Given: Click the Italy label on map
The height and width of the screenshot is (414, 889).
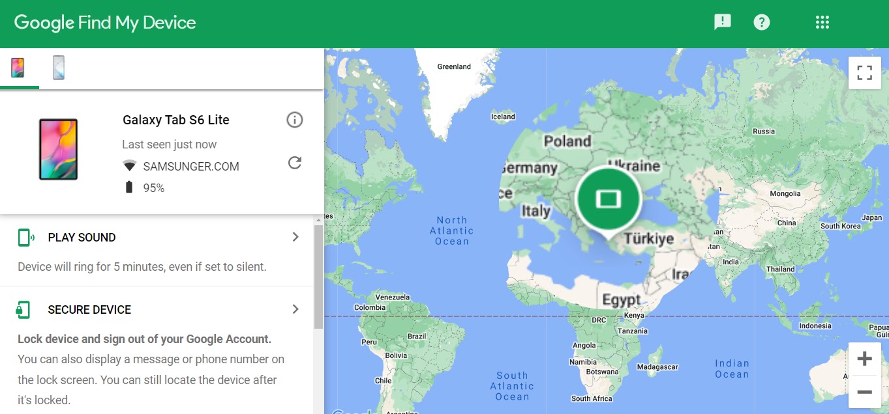Looking at the screenshot, I should click(536, 211).
